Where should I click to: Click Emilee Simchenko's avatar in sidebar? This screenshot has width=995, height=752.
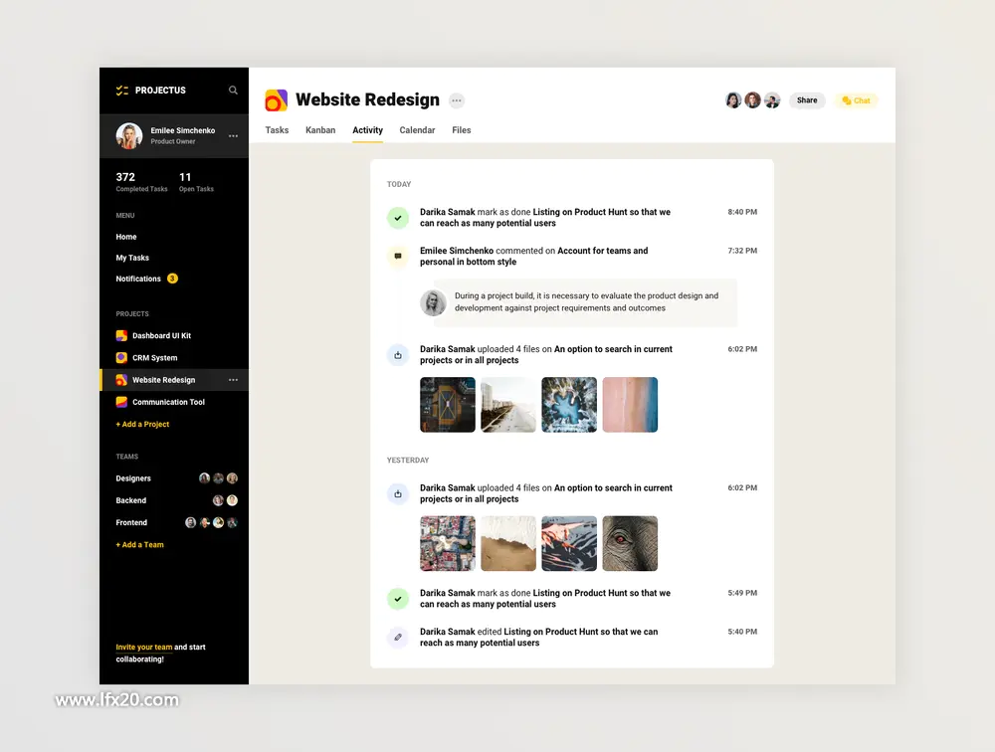point(128,136)
